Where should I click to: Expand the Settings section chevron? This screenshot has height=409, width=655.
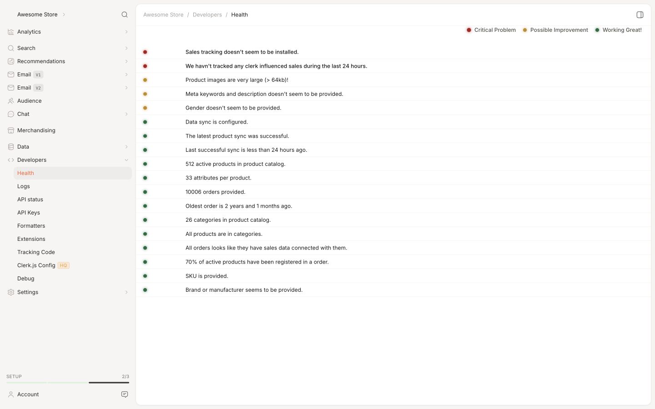click(x=126, y=292)
